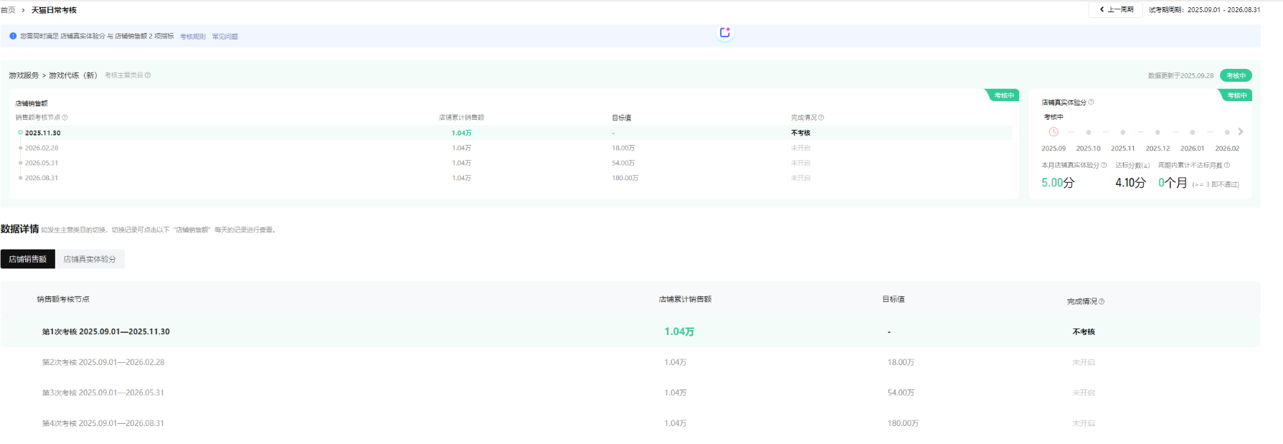The height and width of the screenshot is (444, 1283).
Task: Open the 常见问题 link
Action: (224, 37)
